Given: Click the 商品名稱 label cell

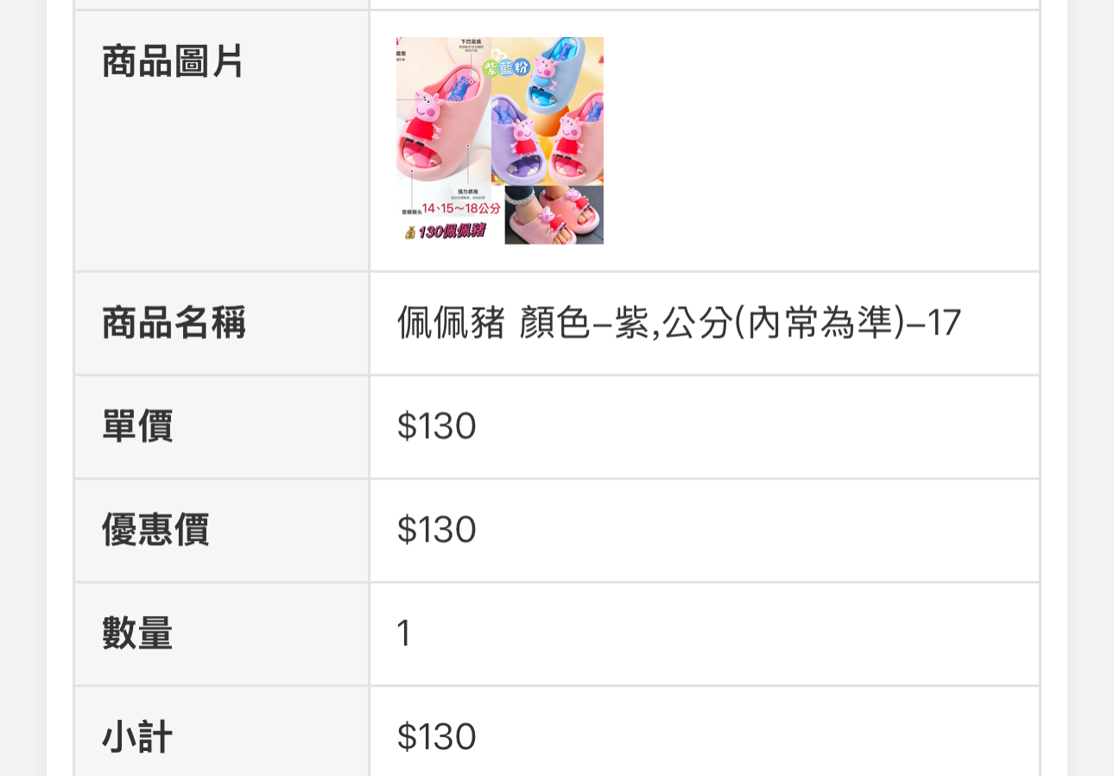Looking at the screenshot, I should [x=222, y=323].
